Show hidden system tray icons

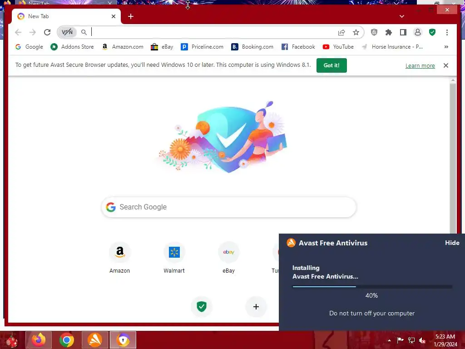389,340
